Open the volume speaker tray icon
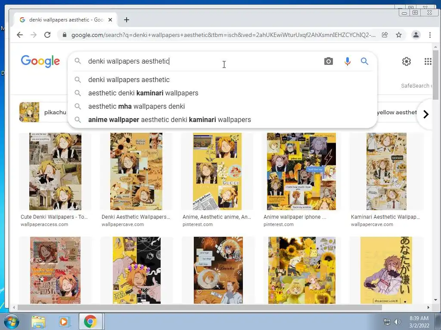The height and width of the screenshot is (330, 441). (397, 322)
